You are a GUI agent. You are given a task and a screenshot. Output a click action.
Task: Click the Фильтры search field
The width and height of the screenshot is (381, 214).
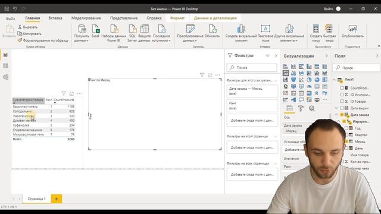pos(252,67)
